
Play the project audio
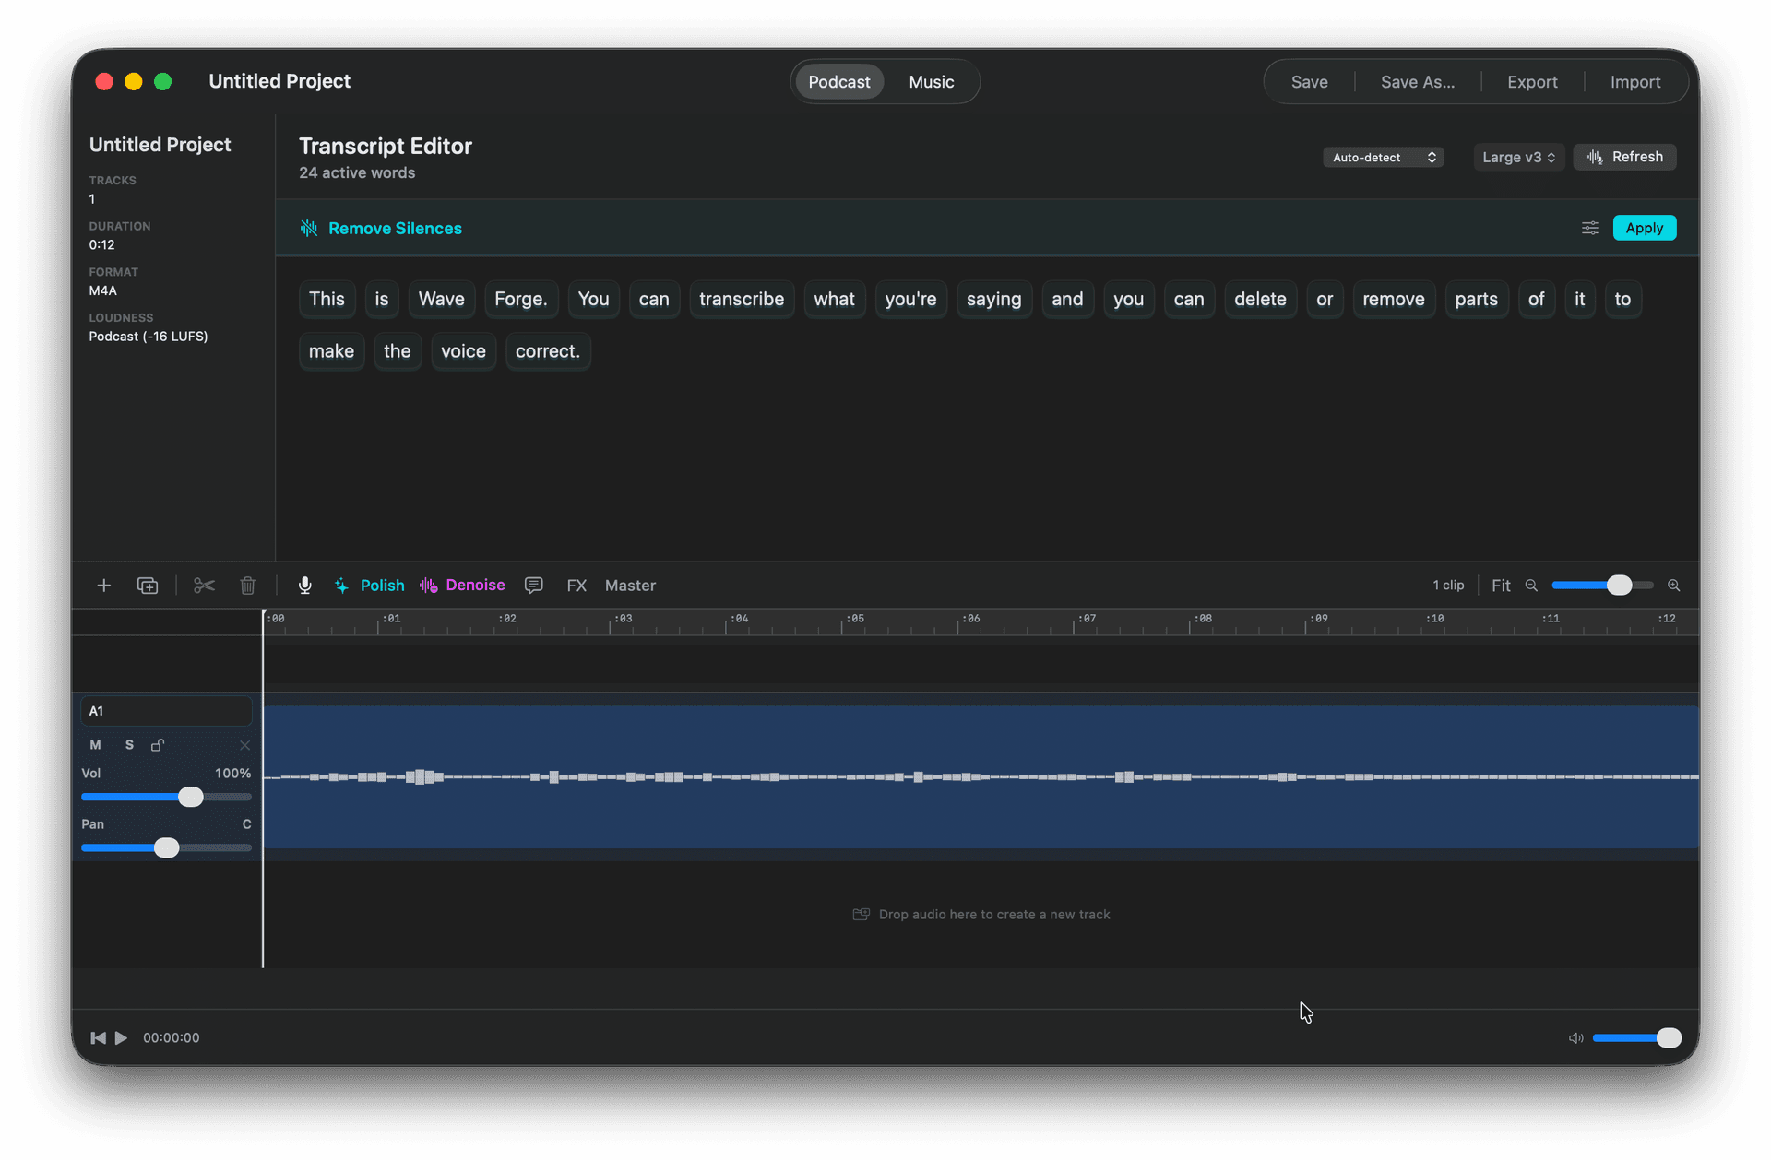[121, 1038]
